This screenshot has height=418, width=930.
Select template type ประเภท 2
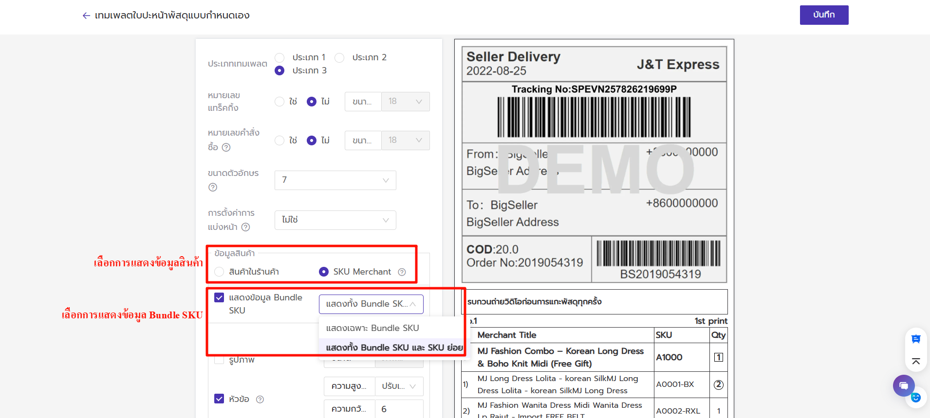(339, 58)
